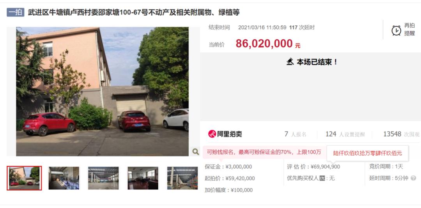Click the help question mark beside 延时周期

point(414,178)
